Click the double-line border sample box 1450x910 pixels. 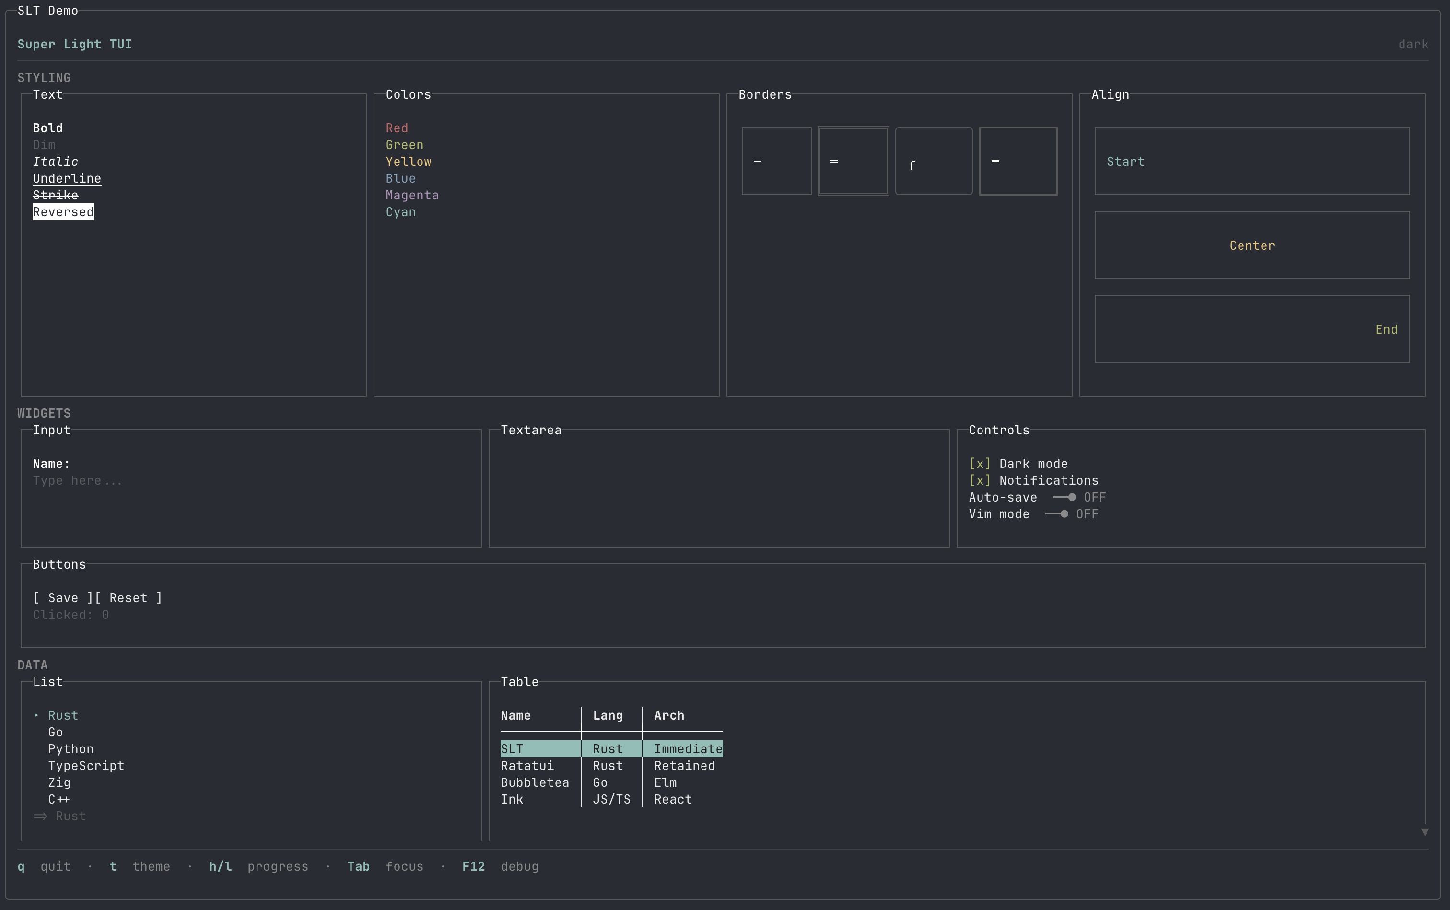tap(853, 161)
